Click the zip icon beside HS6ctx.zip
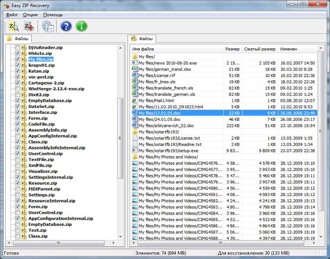 pos(24,53)
